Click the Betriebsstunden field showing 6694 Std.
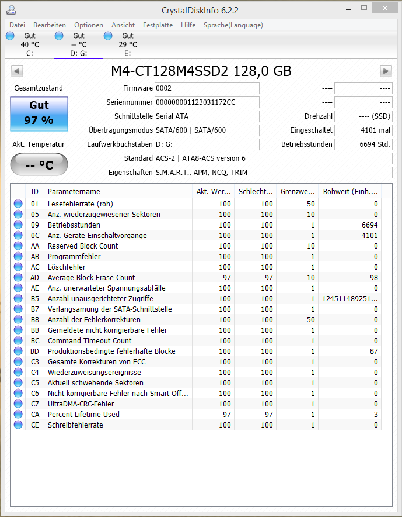Image resolution: width=402 pixels, height=517 pixels. (x=363, y=144)
